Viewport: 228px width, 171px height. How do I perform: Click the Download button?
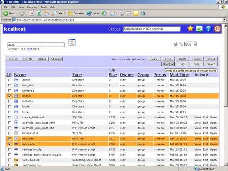click(168, 64)
